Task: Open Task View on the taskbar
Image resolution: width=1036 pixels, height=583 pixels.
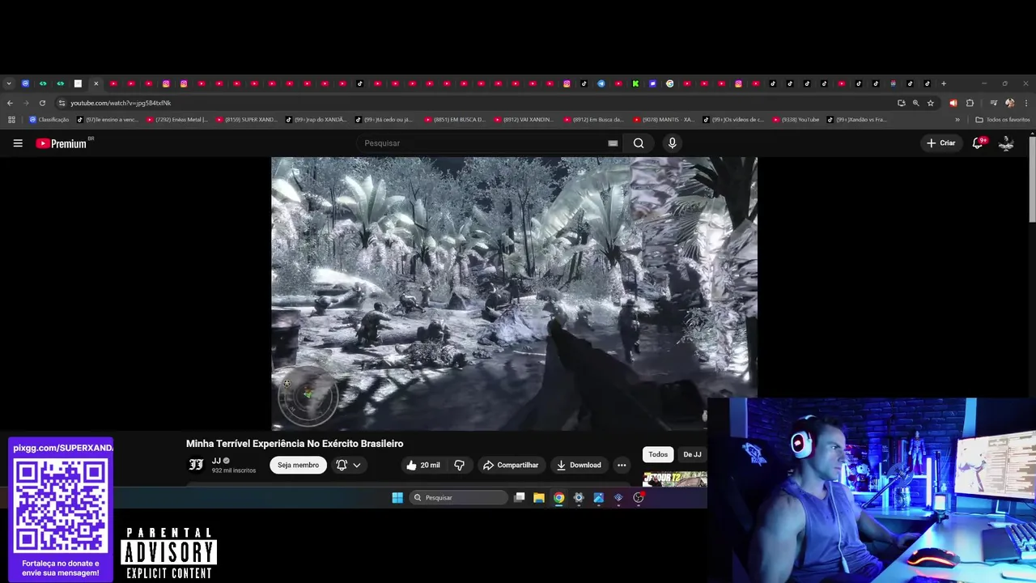Action: coord(520,498)
